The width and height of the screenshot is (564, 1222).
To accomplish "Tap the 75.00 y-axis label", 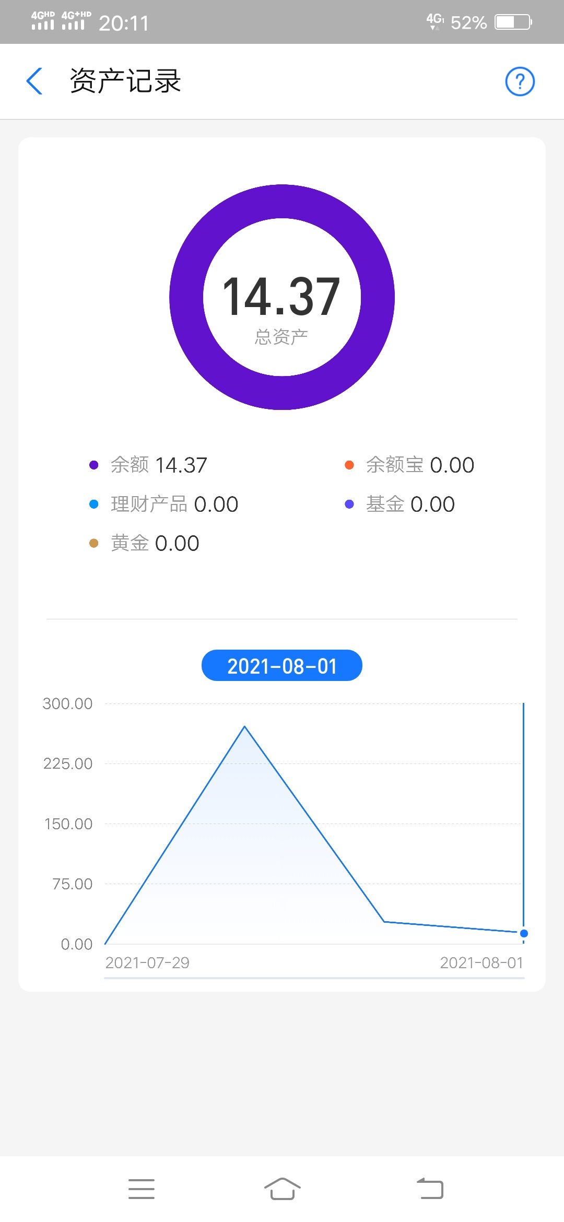I will point(73,884).
